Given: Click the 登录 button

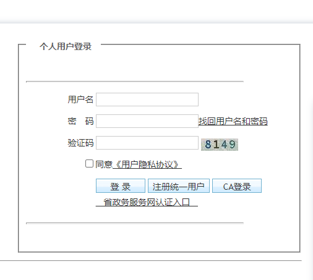Looking at the screenshot, I should 121,186.
